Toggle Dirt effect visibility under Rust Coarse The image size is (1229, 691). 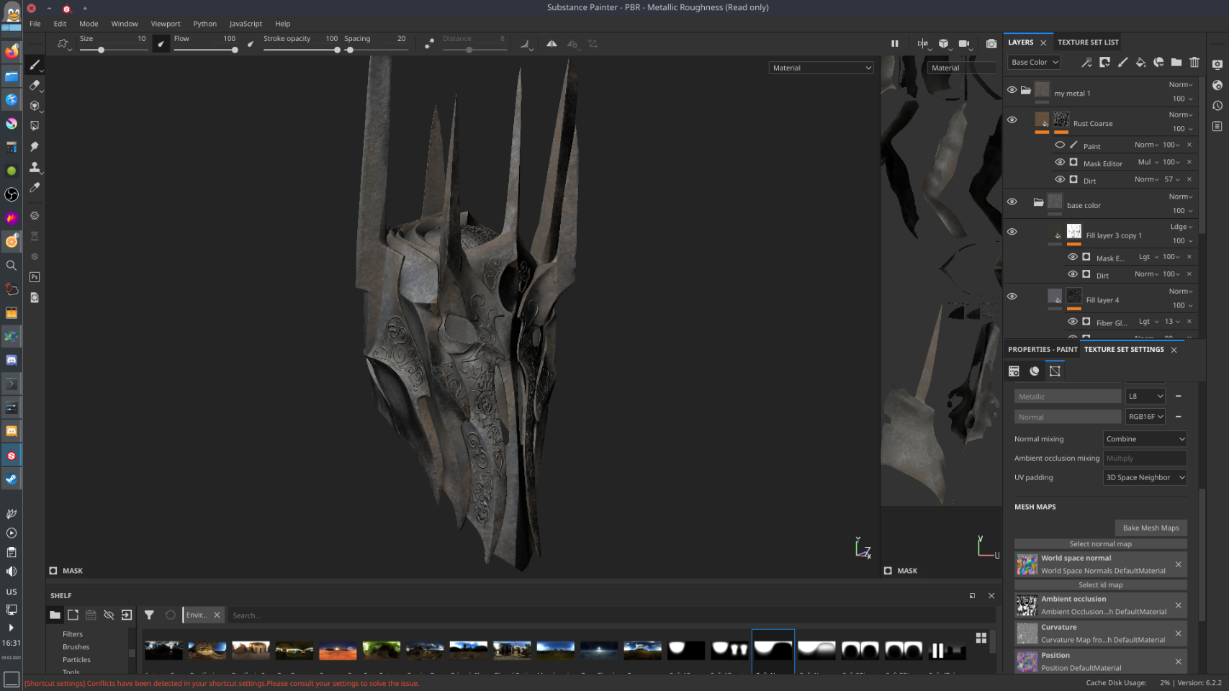tap(1060, 179)
